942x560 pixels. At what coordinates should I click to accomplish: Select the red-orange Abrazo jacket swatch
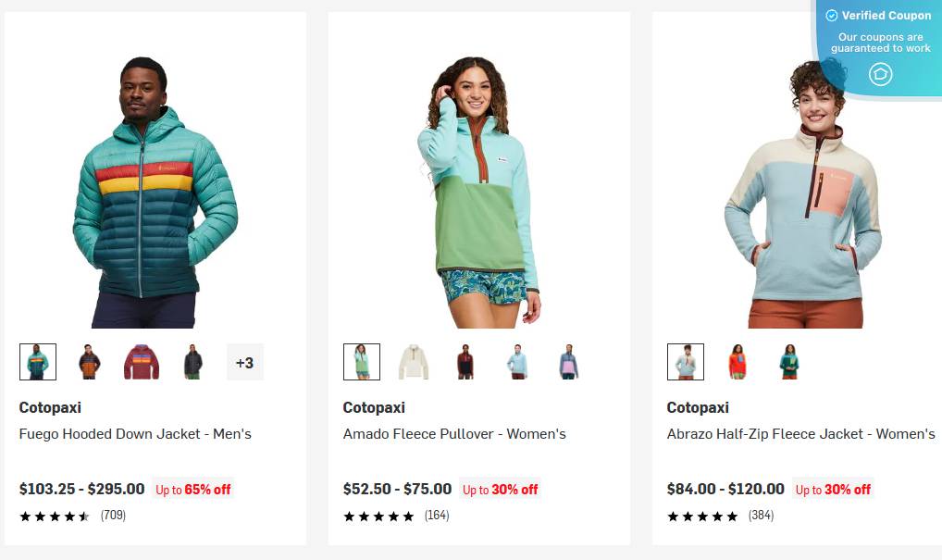[x=737, y=362]
